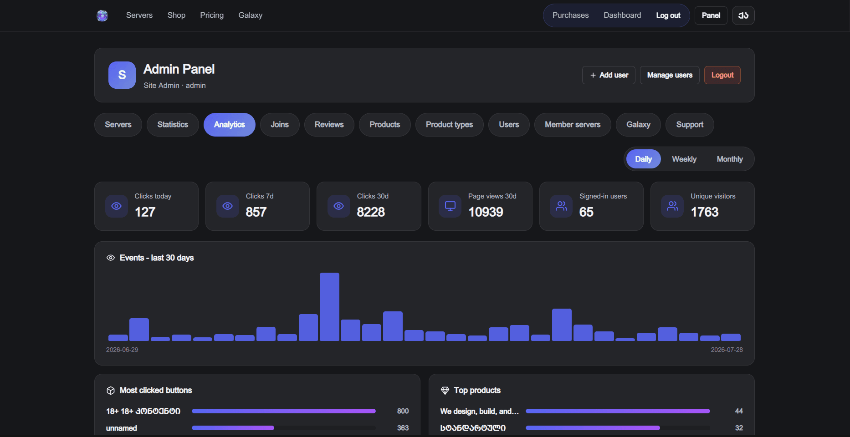Click the red Logout button
Screen dimensions: 850x437
(x=722, y=75)
